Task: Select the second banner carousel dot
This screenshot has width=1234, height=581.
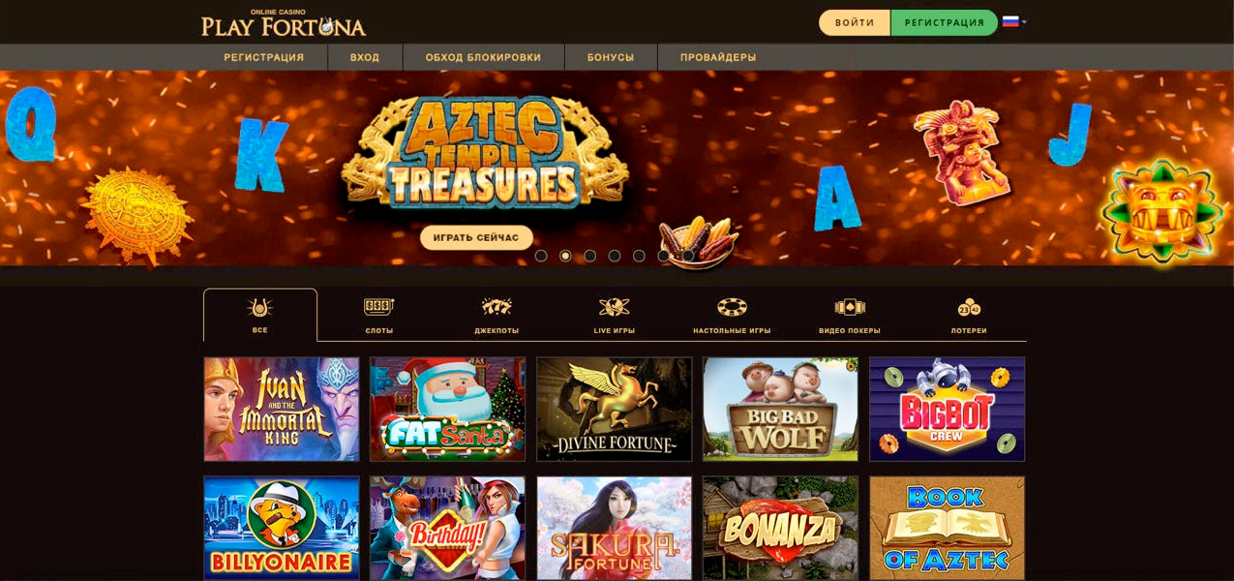Action: coord(565,256)
